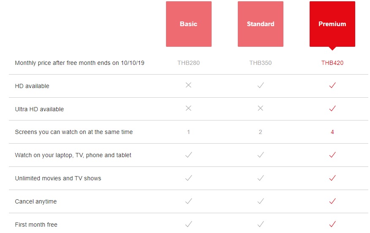The width and height of the screenshot is (370, 233).
Task: Click the Premium Unlimited movies red checkmark
Action: (x=332, y=178)
